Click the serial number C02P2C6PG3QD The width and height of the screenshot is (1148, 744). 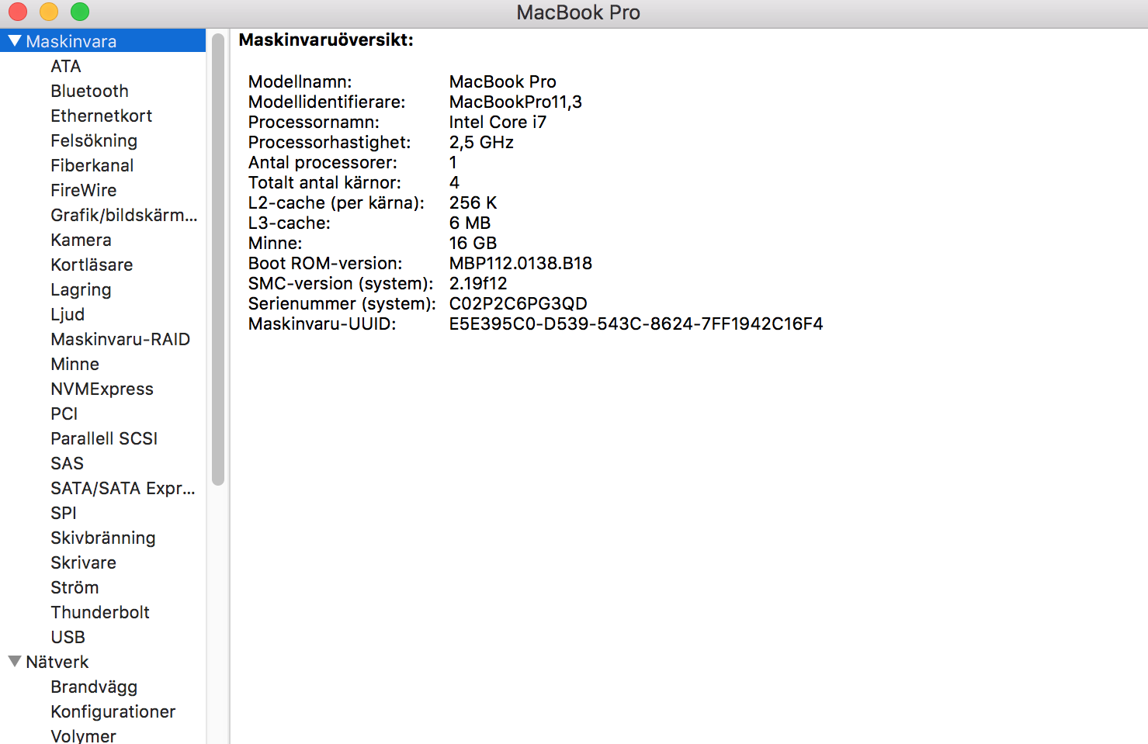[519, 303]
